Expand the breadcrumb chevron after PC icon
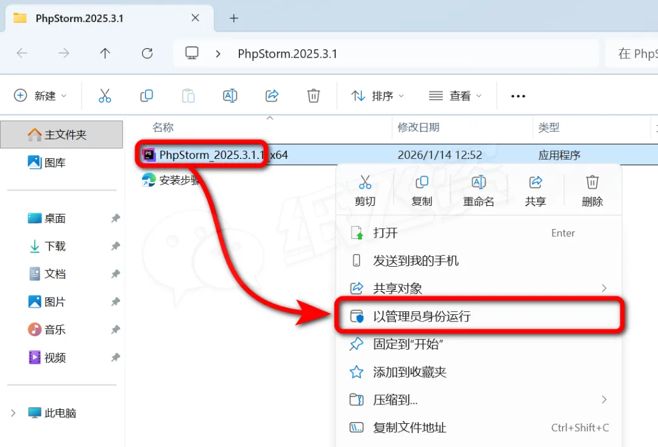The width and height of the screenshot is (658, 447). 218,54
